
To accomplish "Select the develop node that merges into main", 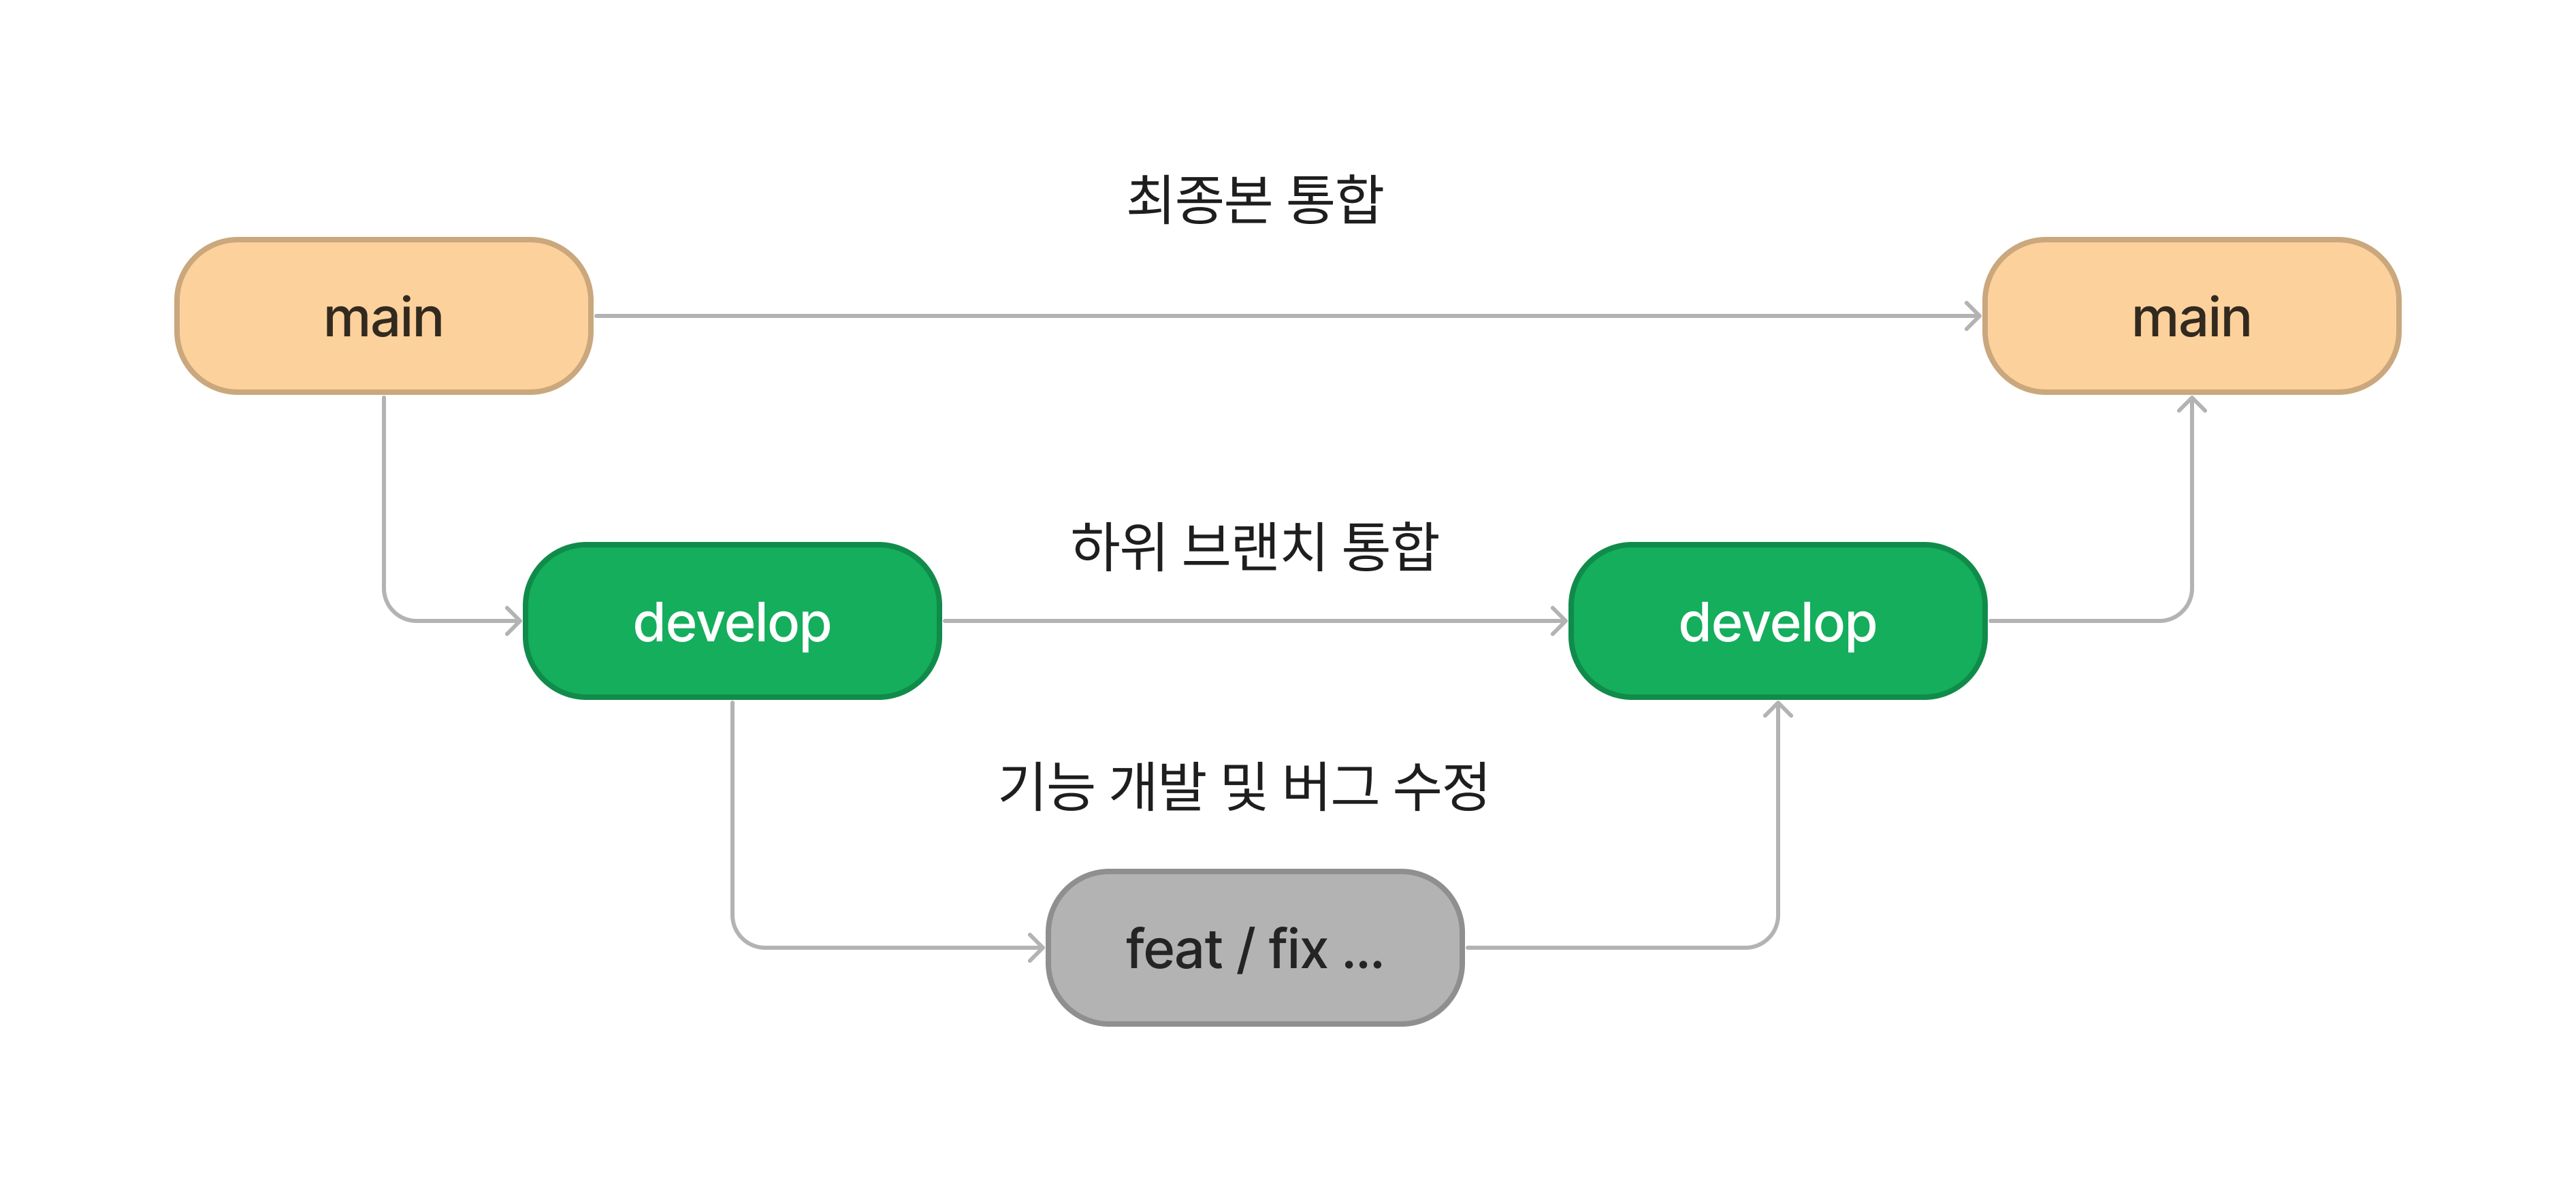I will point(1777,621).
